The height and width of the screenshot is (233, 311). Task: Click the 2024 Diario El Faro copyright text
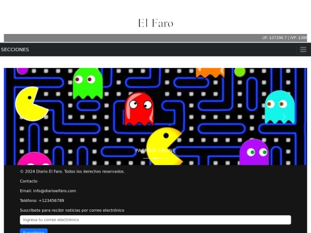(x=72, y=171)
